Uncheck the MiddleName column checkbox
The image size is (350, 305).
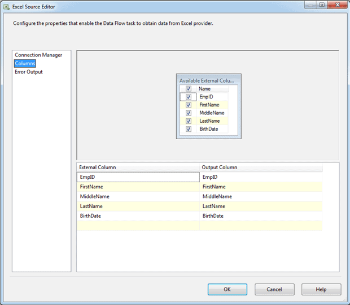click(x=189, y=113)
